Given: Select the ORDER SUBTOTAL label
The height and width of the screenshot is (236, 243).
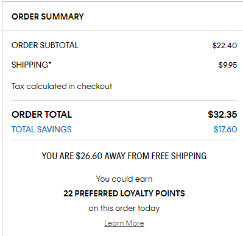Looking at the screenshot, I should point(45,45).
